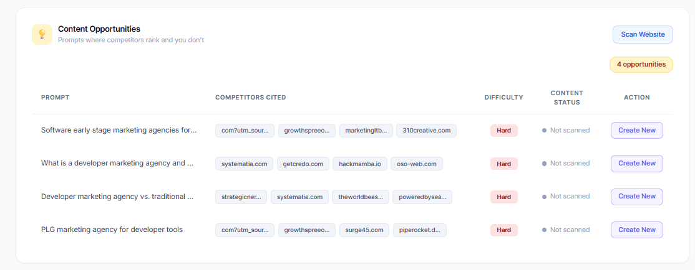Select the marketingltb... competitor chip
The width and height of the screenshot is (695, 270).
(x=366, y=131)
